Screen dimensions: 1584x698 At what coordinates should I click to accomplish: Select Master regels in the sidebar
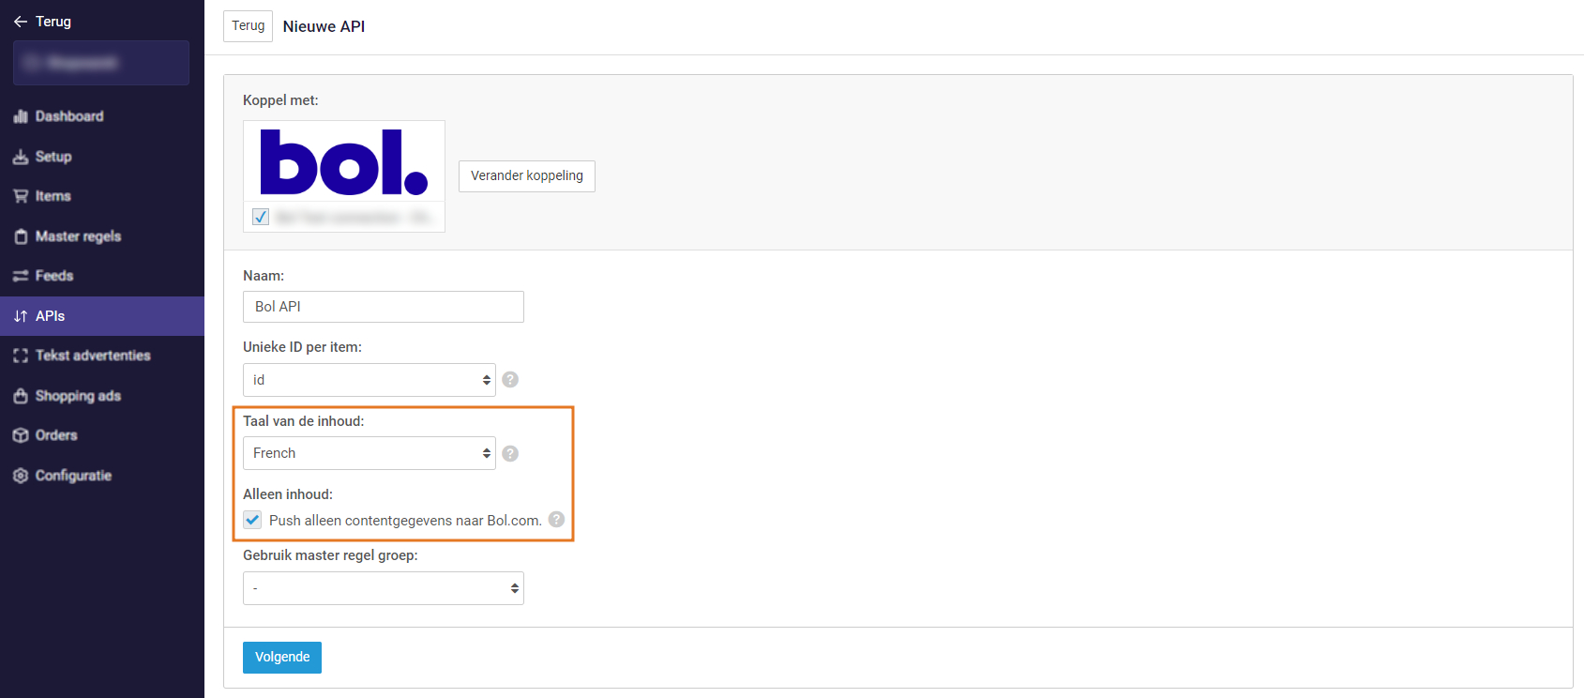102,236
